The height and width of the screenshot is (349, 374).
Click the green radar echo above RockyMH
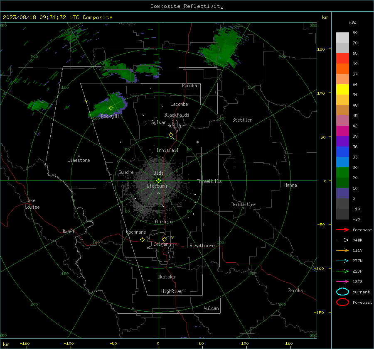108,105
